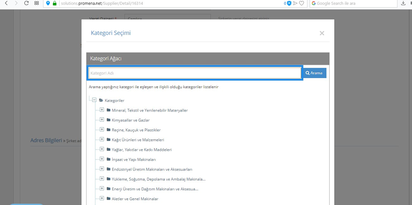
Task: Click folder icon of Aletler ve Genel Makinalar
Action: [x=108, y=199]
